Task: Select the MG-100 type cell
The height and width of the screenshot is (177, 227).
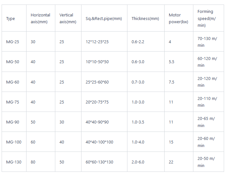Action: (14, 142)
